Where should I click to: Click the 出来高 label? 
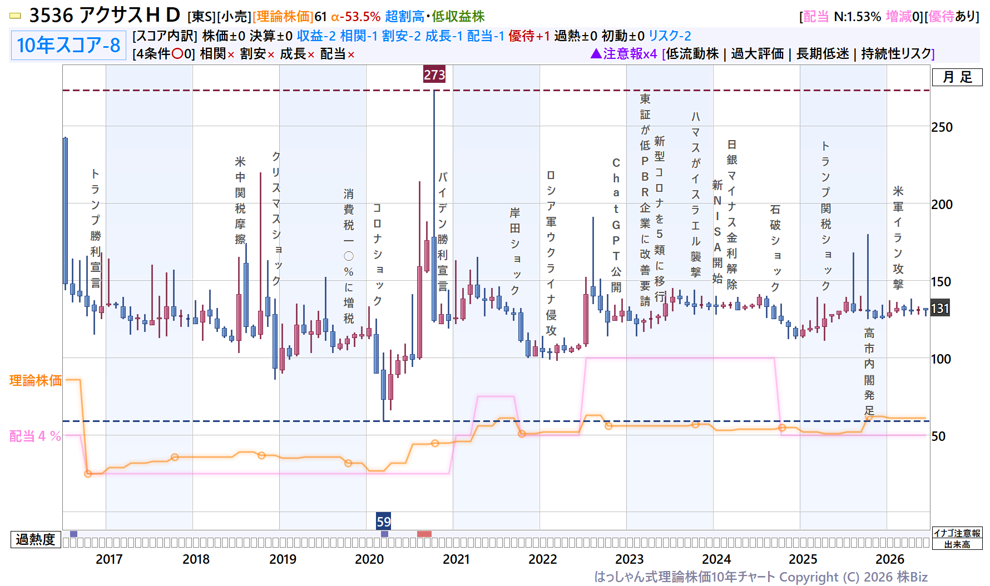[957, 545]
